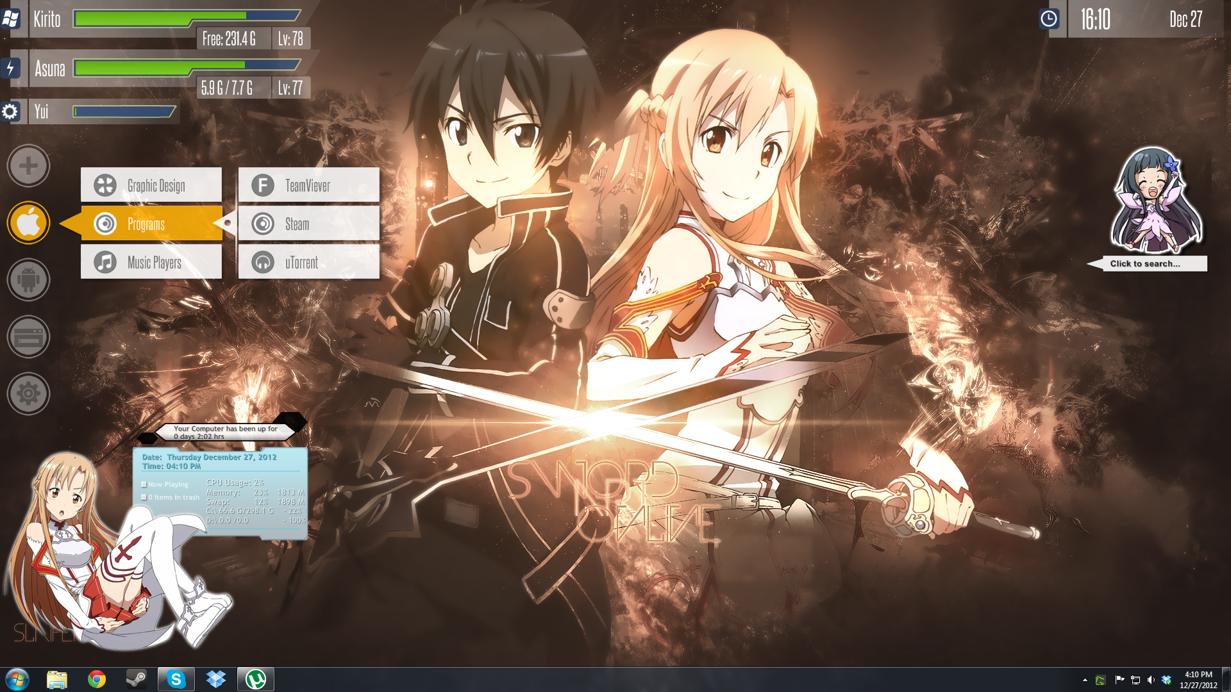Select the Graphic Design menu item
Image resolution: width=1231 pixels, height=692 pixels.
(x=151, y=185)
